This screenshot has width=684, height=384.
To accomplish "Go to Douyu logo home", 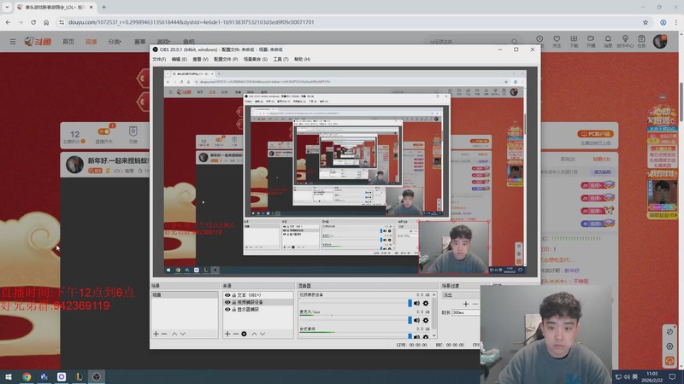I will click(x=38, y=41).
